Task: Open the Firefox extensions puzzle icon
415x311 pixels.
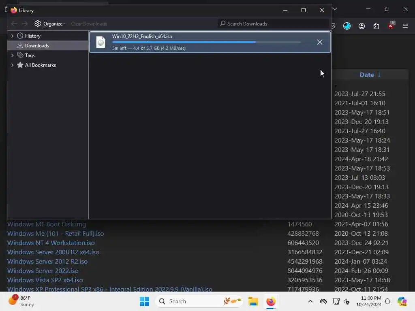Action: 376,26
